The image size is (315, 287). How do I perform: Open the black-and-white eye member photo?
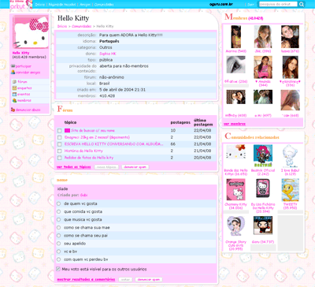235,65
